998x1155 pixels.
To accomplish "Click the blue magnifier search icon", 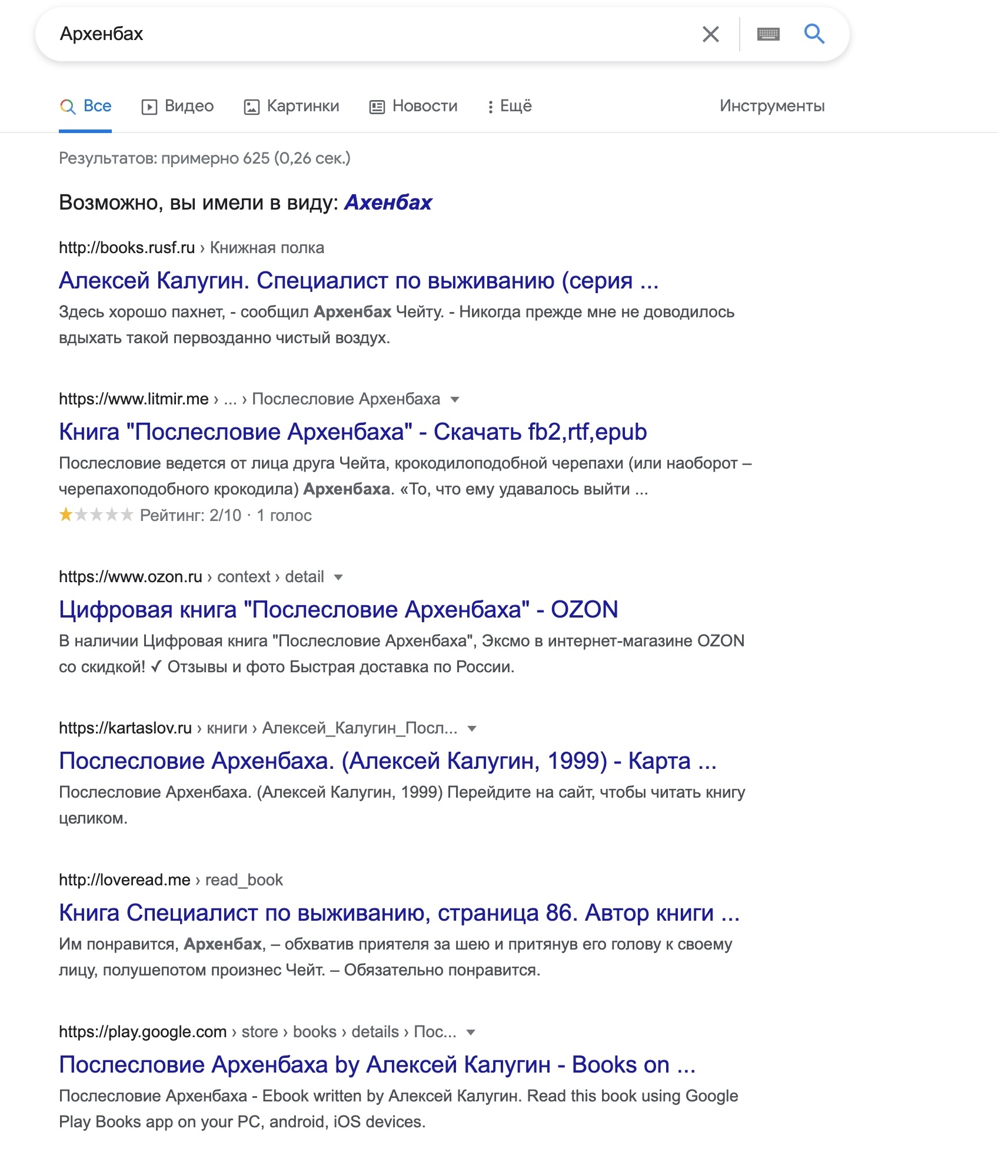I will [x=814, y=34].
